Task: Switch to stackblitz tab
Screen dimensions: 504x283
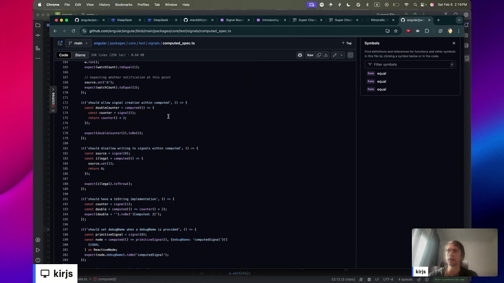Action: tap(198, 20)
